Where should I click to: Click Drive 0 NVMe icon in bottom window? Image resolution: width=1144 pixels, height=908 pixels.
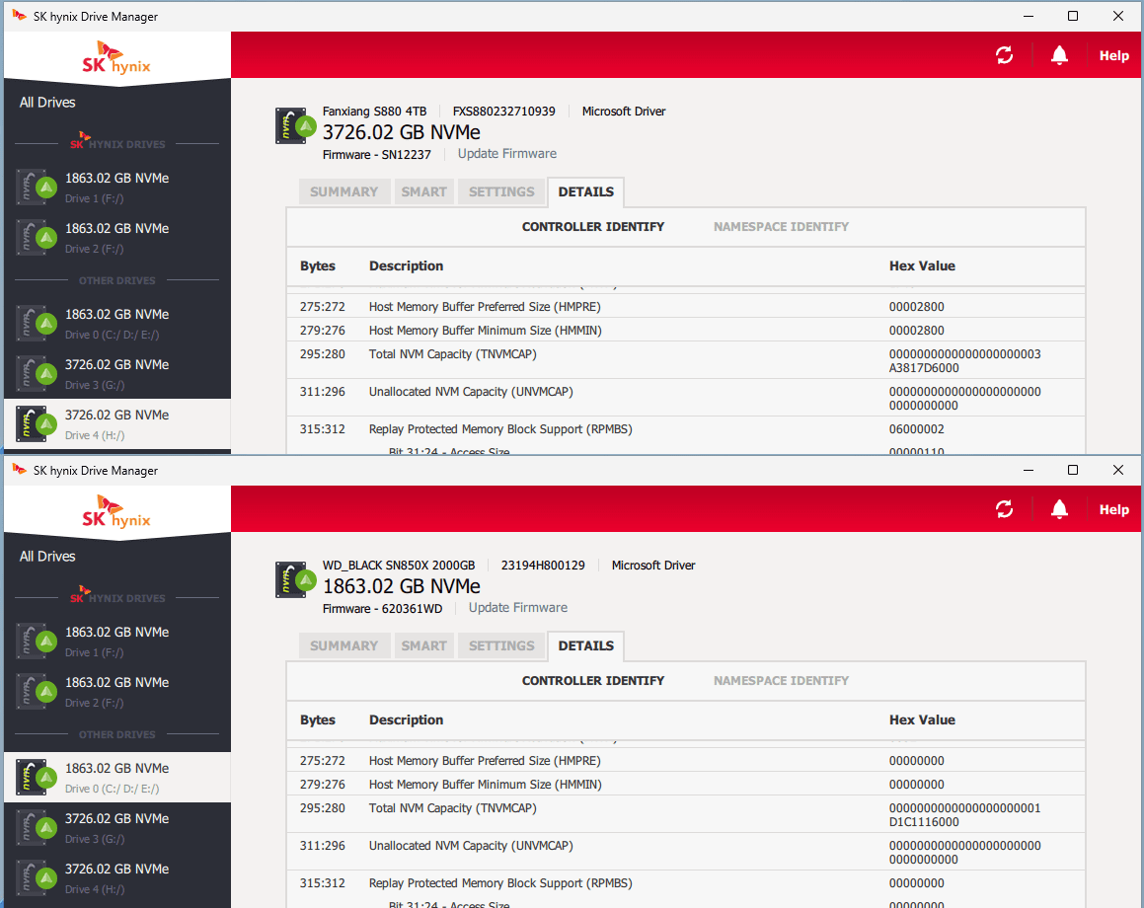click(x=37, y=778)
